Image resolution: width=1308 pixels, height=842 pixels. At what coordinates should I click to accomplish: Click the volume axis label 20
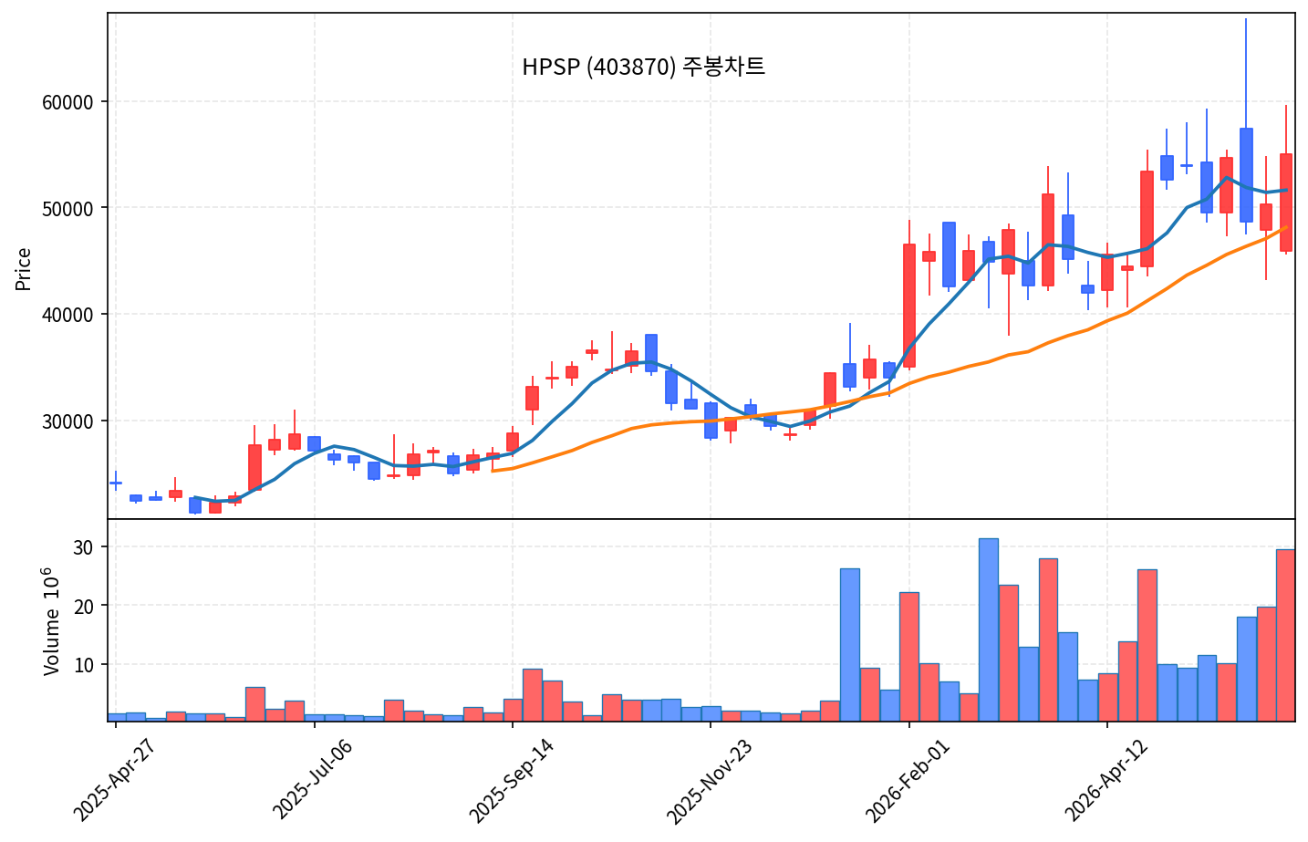coord(84,606)
